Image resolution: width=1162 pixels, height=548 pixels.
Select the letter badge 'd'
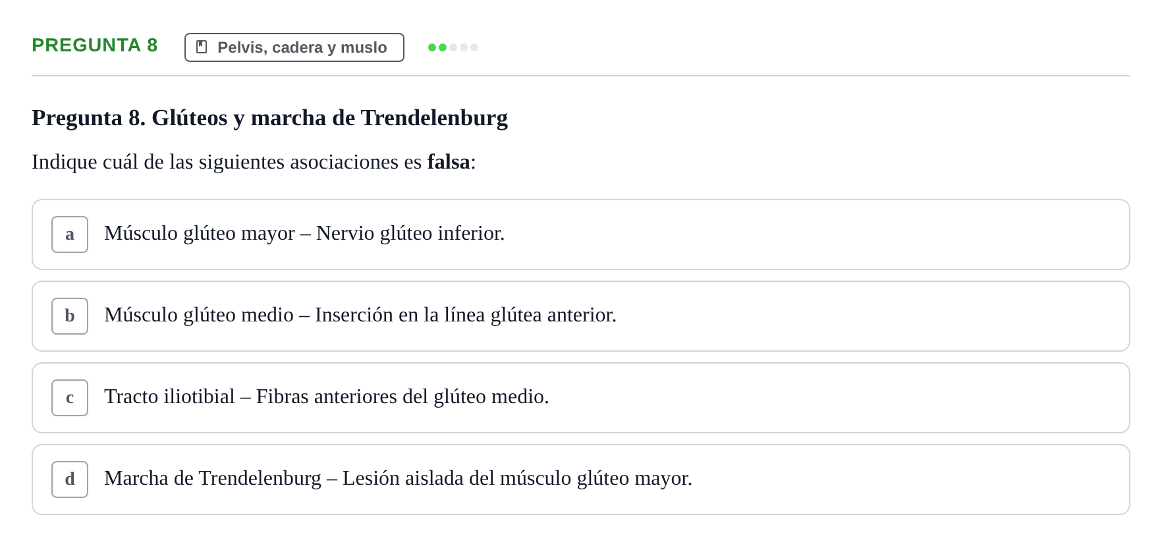coord(70,479)
